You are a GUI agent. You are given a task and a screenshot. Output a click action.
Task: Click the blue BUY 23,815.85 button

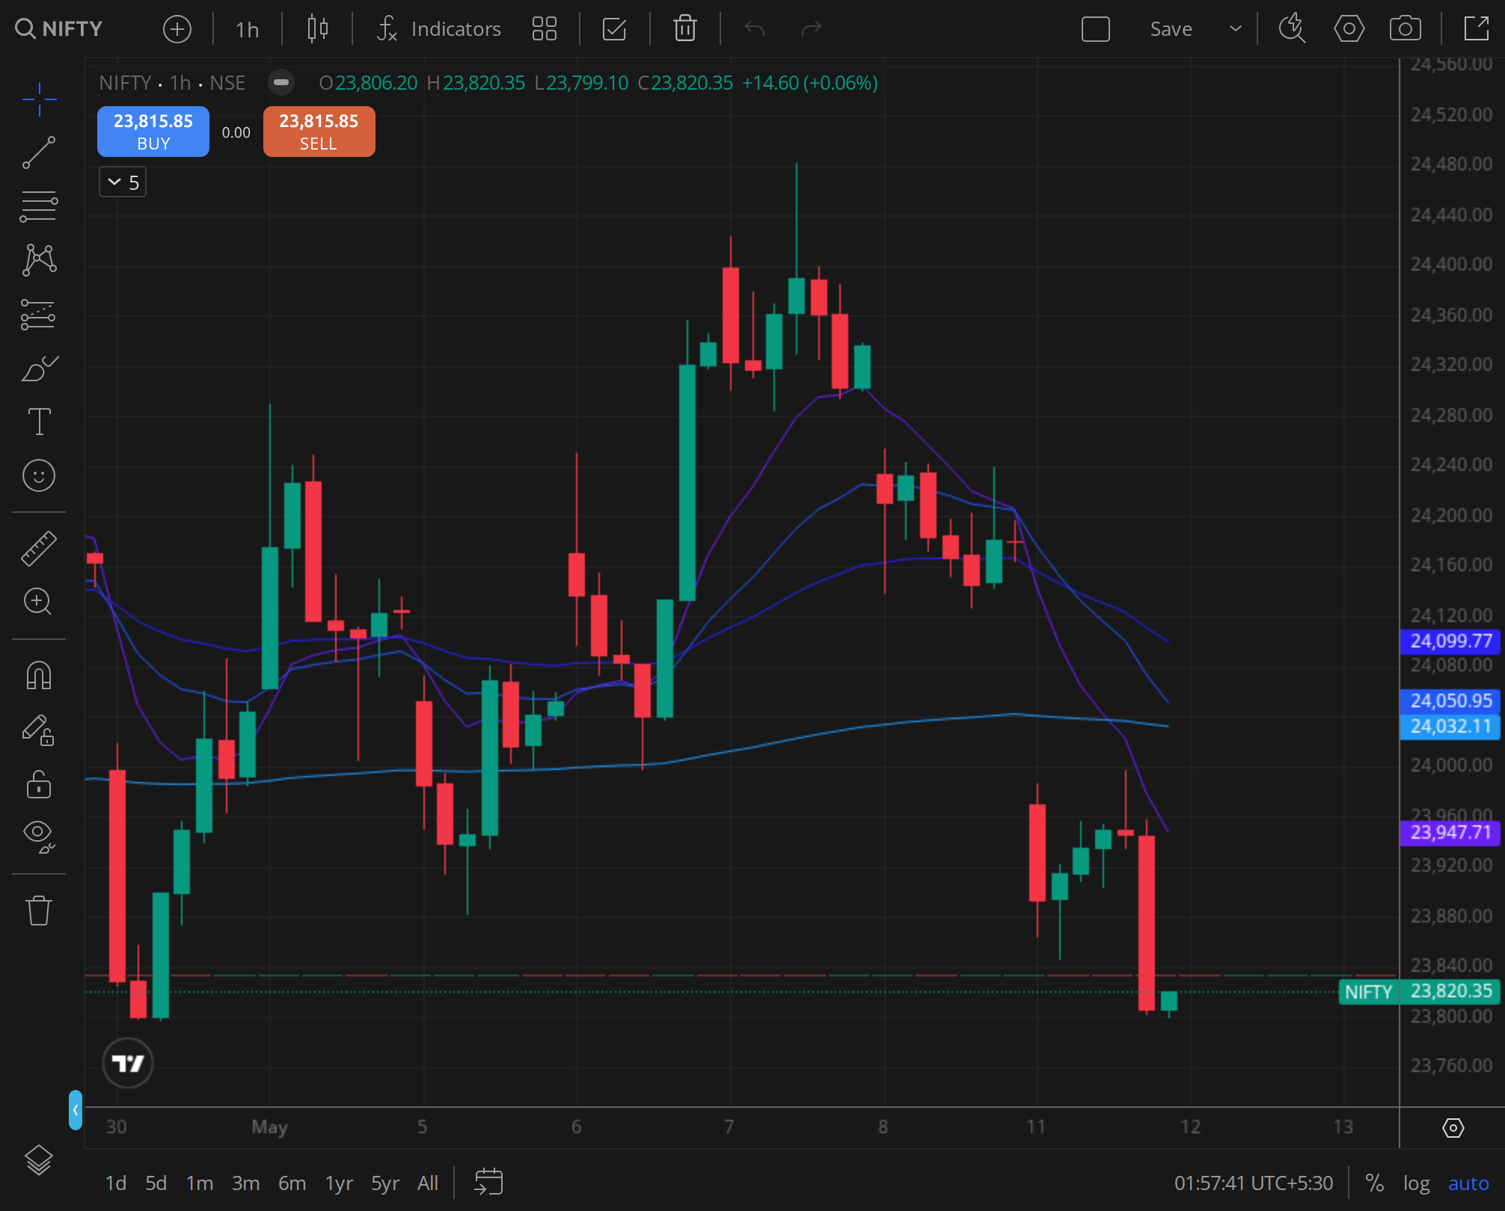(x=153, y=132)
